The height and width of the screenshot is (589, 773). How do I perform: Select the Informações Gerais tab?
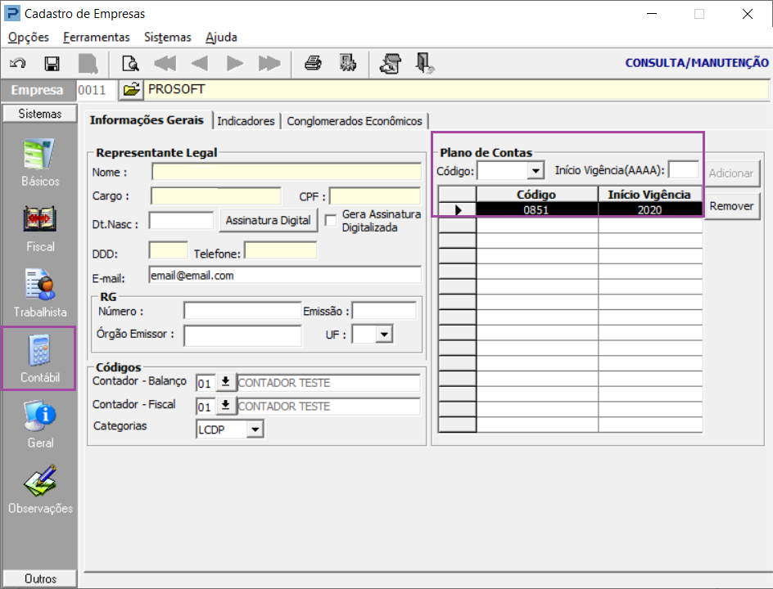pyautogui.click(x=147, y=120)
